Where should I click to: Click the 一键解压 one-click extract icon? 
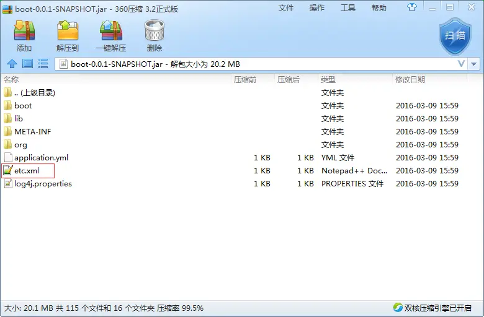pyautogui.click(x=111, y=31)
